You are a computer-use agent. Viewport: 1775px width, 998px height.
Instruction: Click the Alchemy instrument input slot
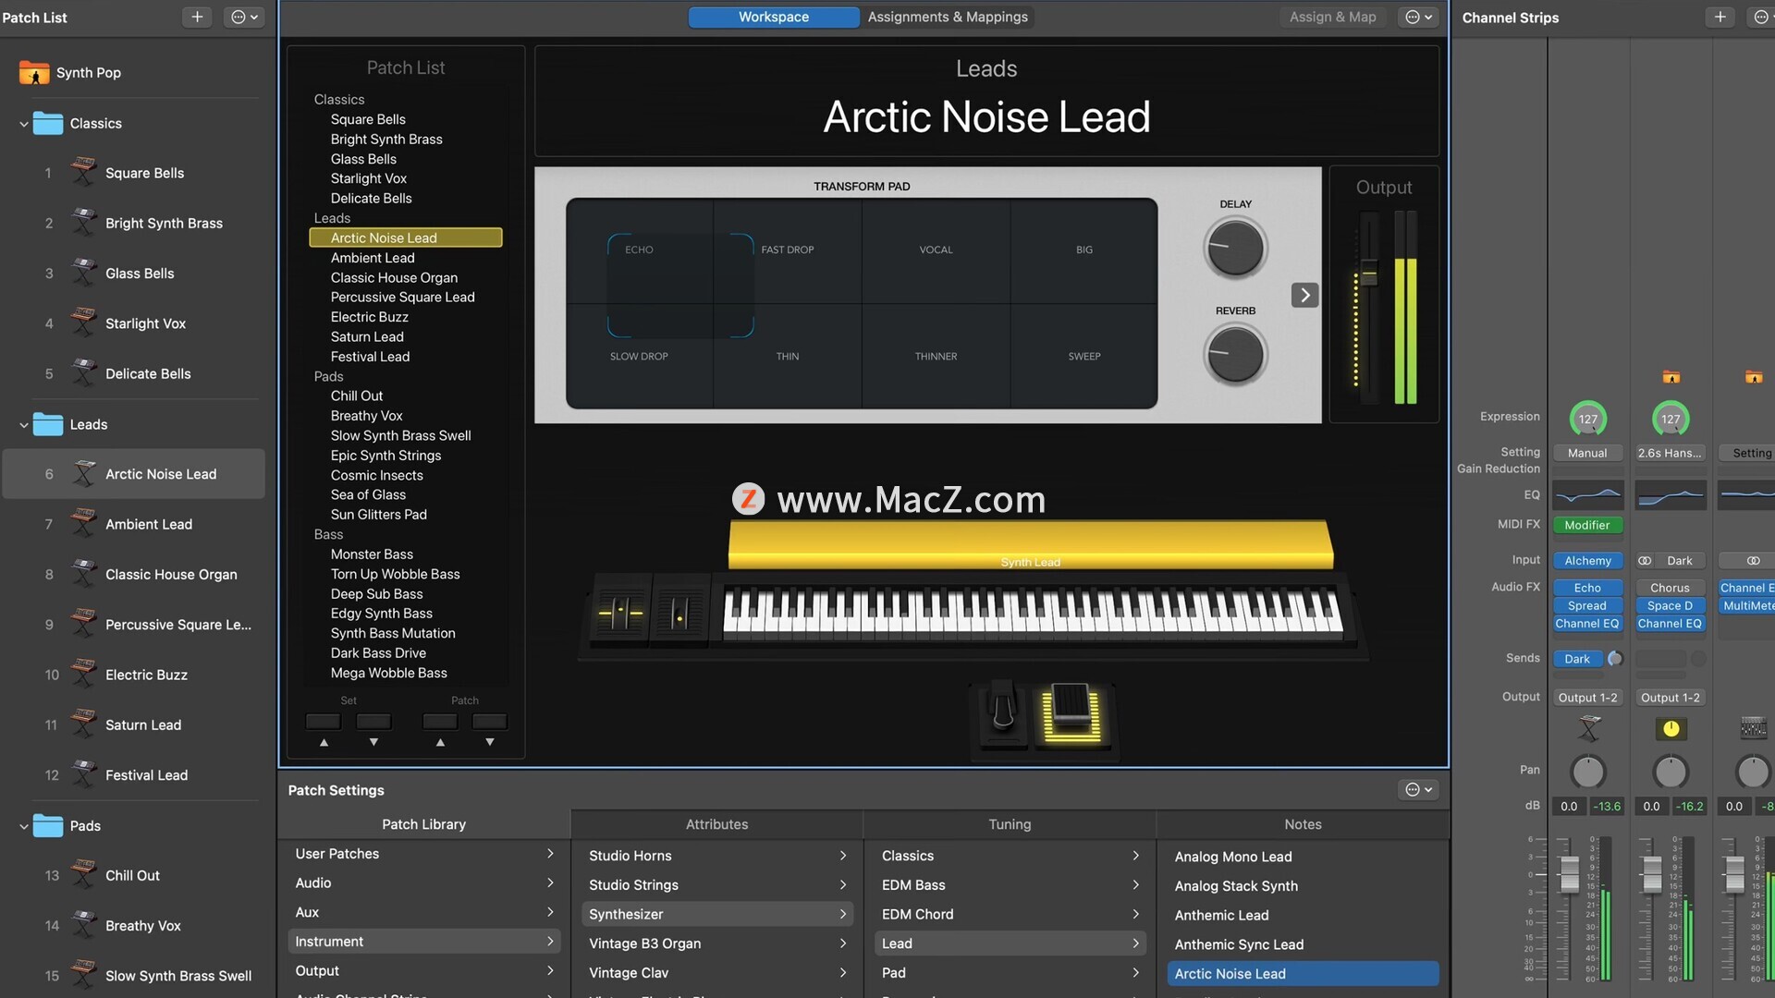(1587, 561)
